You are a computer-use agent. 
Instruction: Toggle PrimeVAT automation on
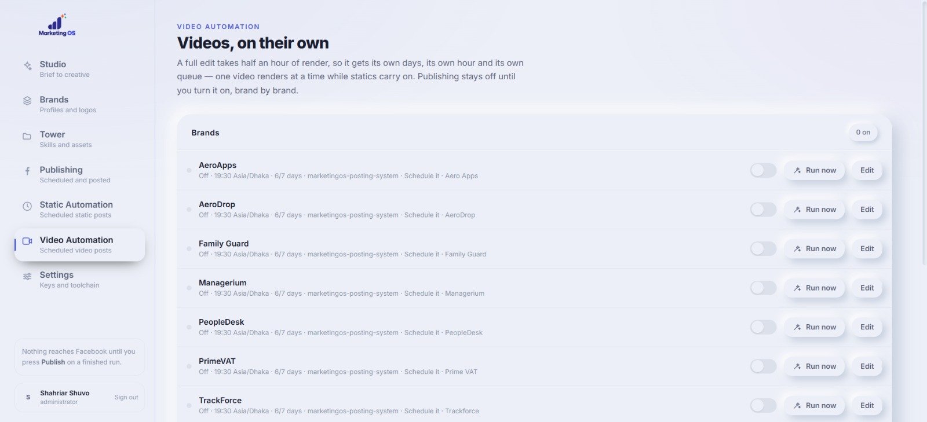coord(763,366)
